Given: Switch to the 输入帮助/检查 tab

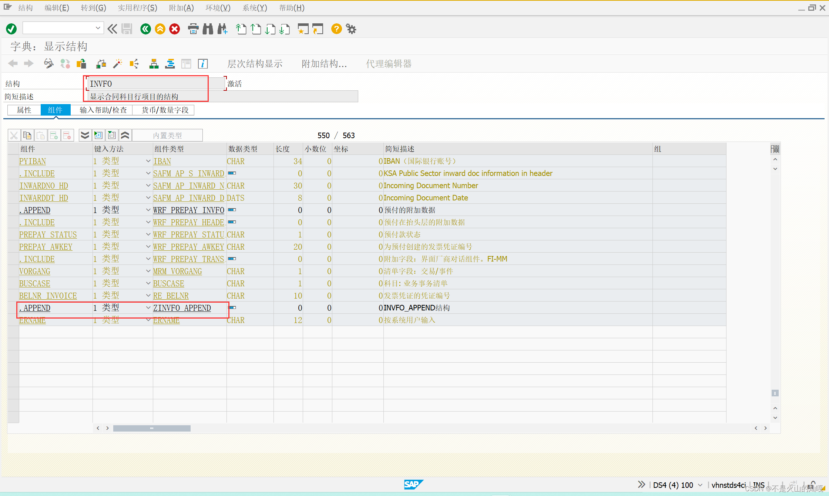Looking at the screenshot, I should point(103,110).
